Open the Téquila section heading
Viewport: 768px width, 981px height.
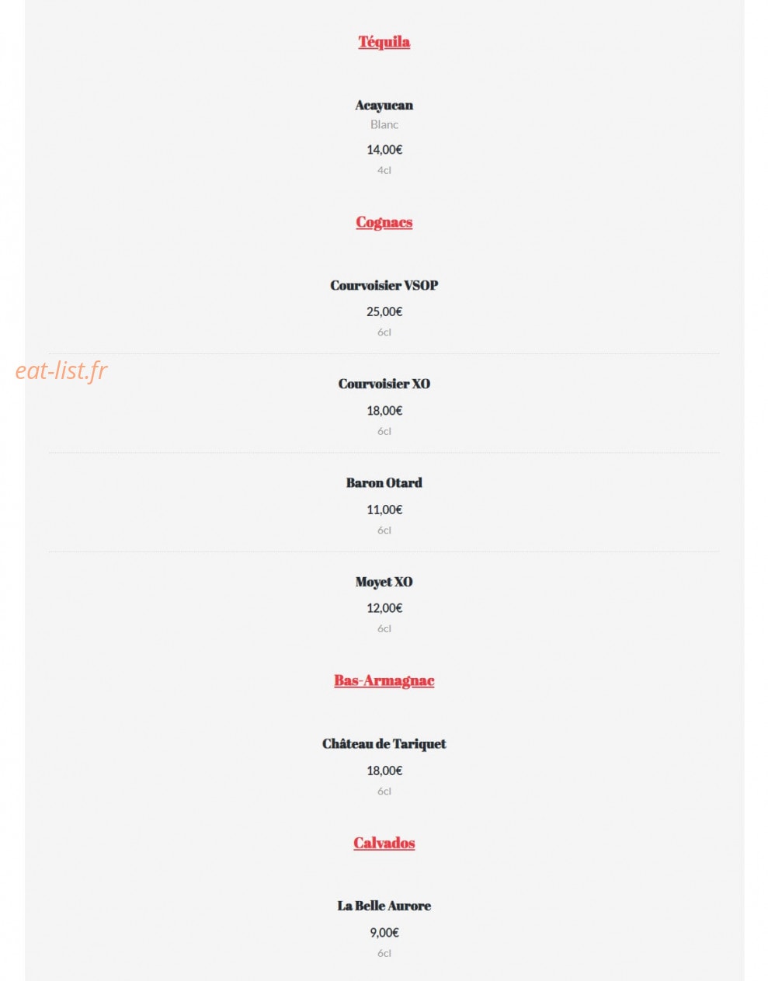coord(384,42)
